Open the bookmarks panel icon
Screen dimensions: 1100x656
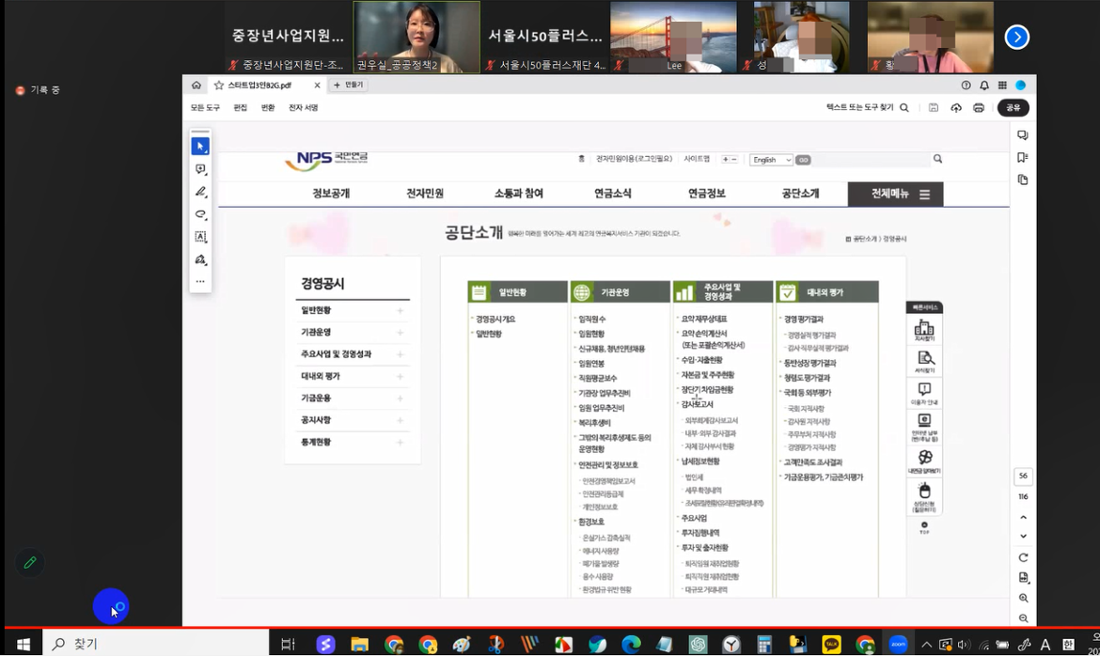1023,157
